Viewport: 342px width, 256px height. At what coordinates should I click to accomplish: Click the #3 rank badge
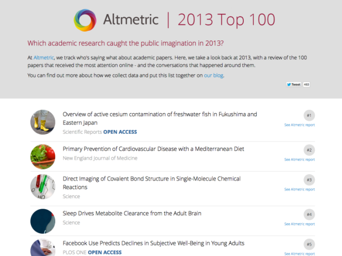tap(309, 180)
